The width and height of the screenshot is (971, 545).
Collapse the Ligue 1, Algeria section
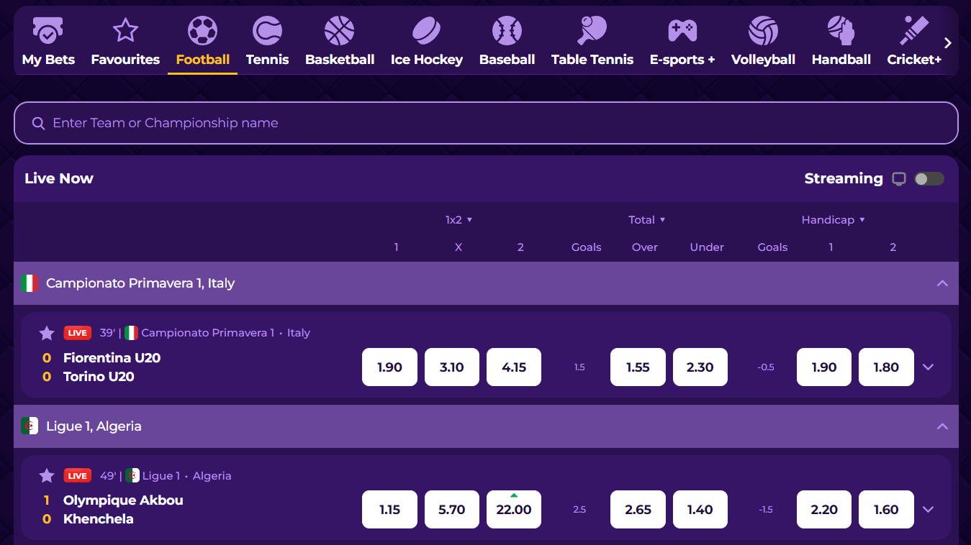pyautogui.click(x=942, y=426)
